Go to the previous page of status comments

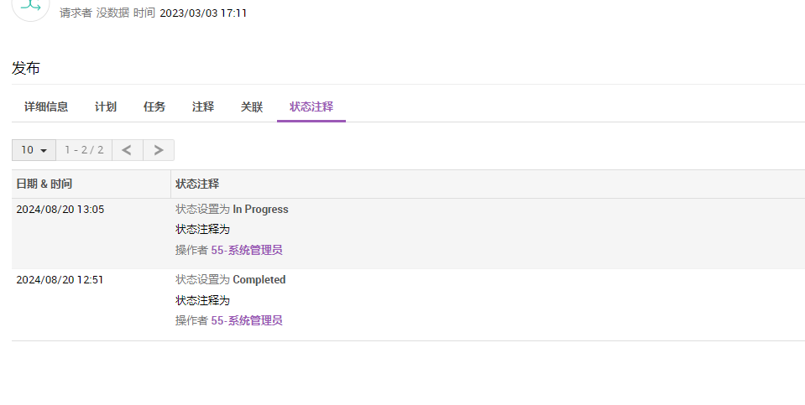coord(127,150)
